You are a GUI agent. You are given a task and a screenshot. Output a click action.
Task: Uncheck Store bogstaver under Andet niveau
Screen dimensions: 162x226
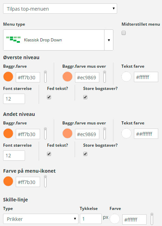tap(85, 154)
